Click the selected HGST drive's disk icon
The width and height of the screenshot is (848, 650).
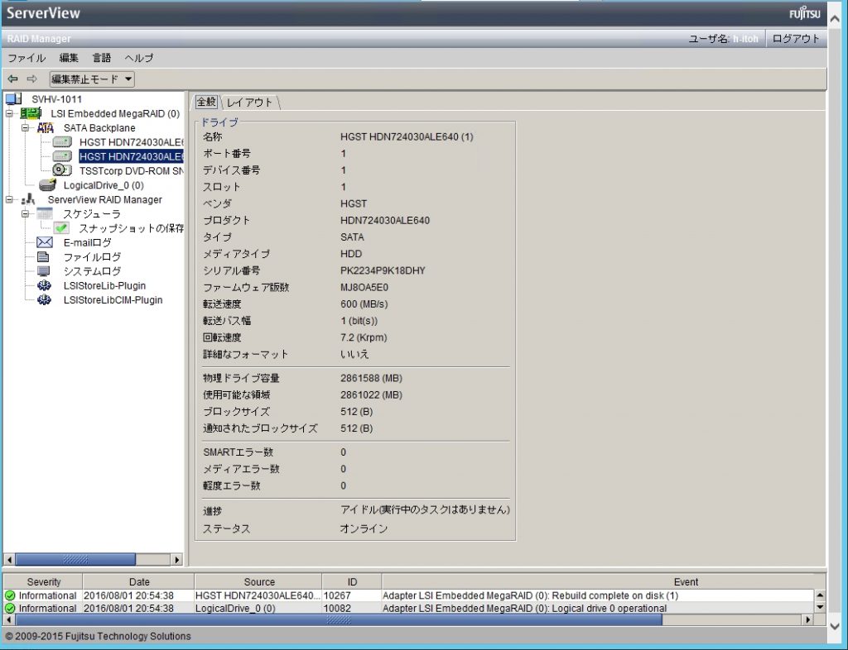pos(62,156)
